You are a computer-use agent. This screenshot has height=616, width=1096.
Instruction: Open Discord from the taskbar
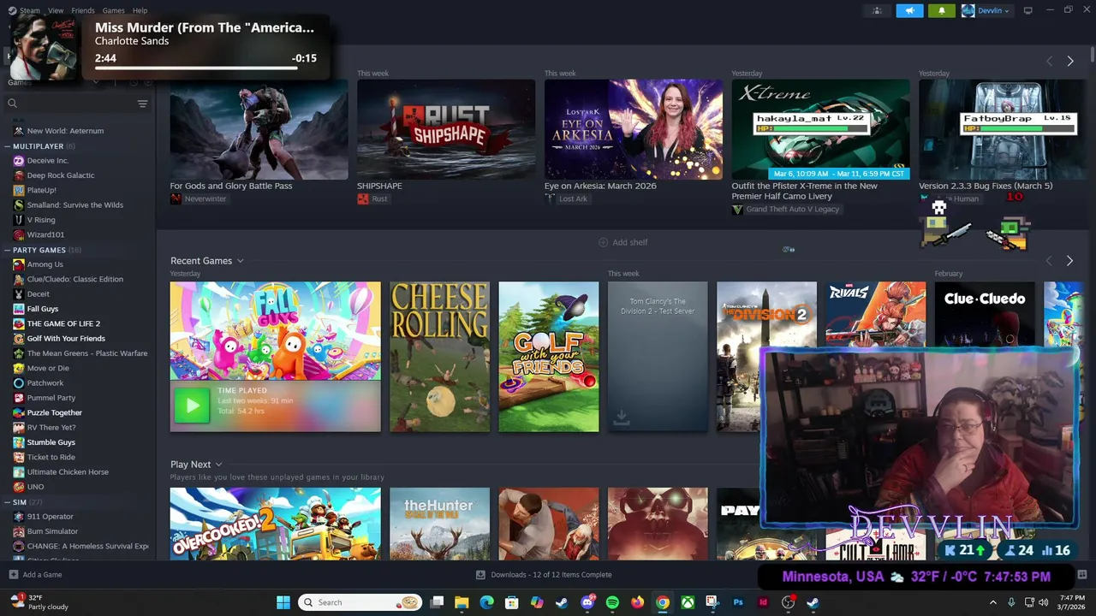[x=587, y=602]
